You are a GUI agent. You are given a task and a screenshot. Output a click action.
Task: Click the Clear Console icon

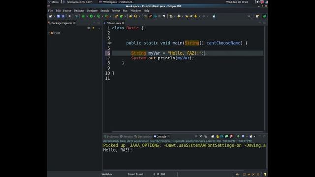pos(213,136)
